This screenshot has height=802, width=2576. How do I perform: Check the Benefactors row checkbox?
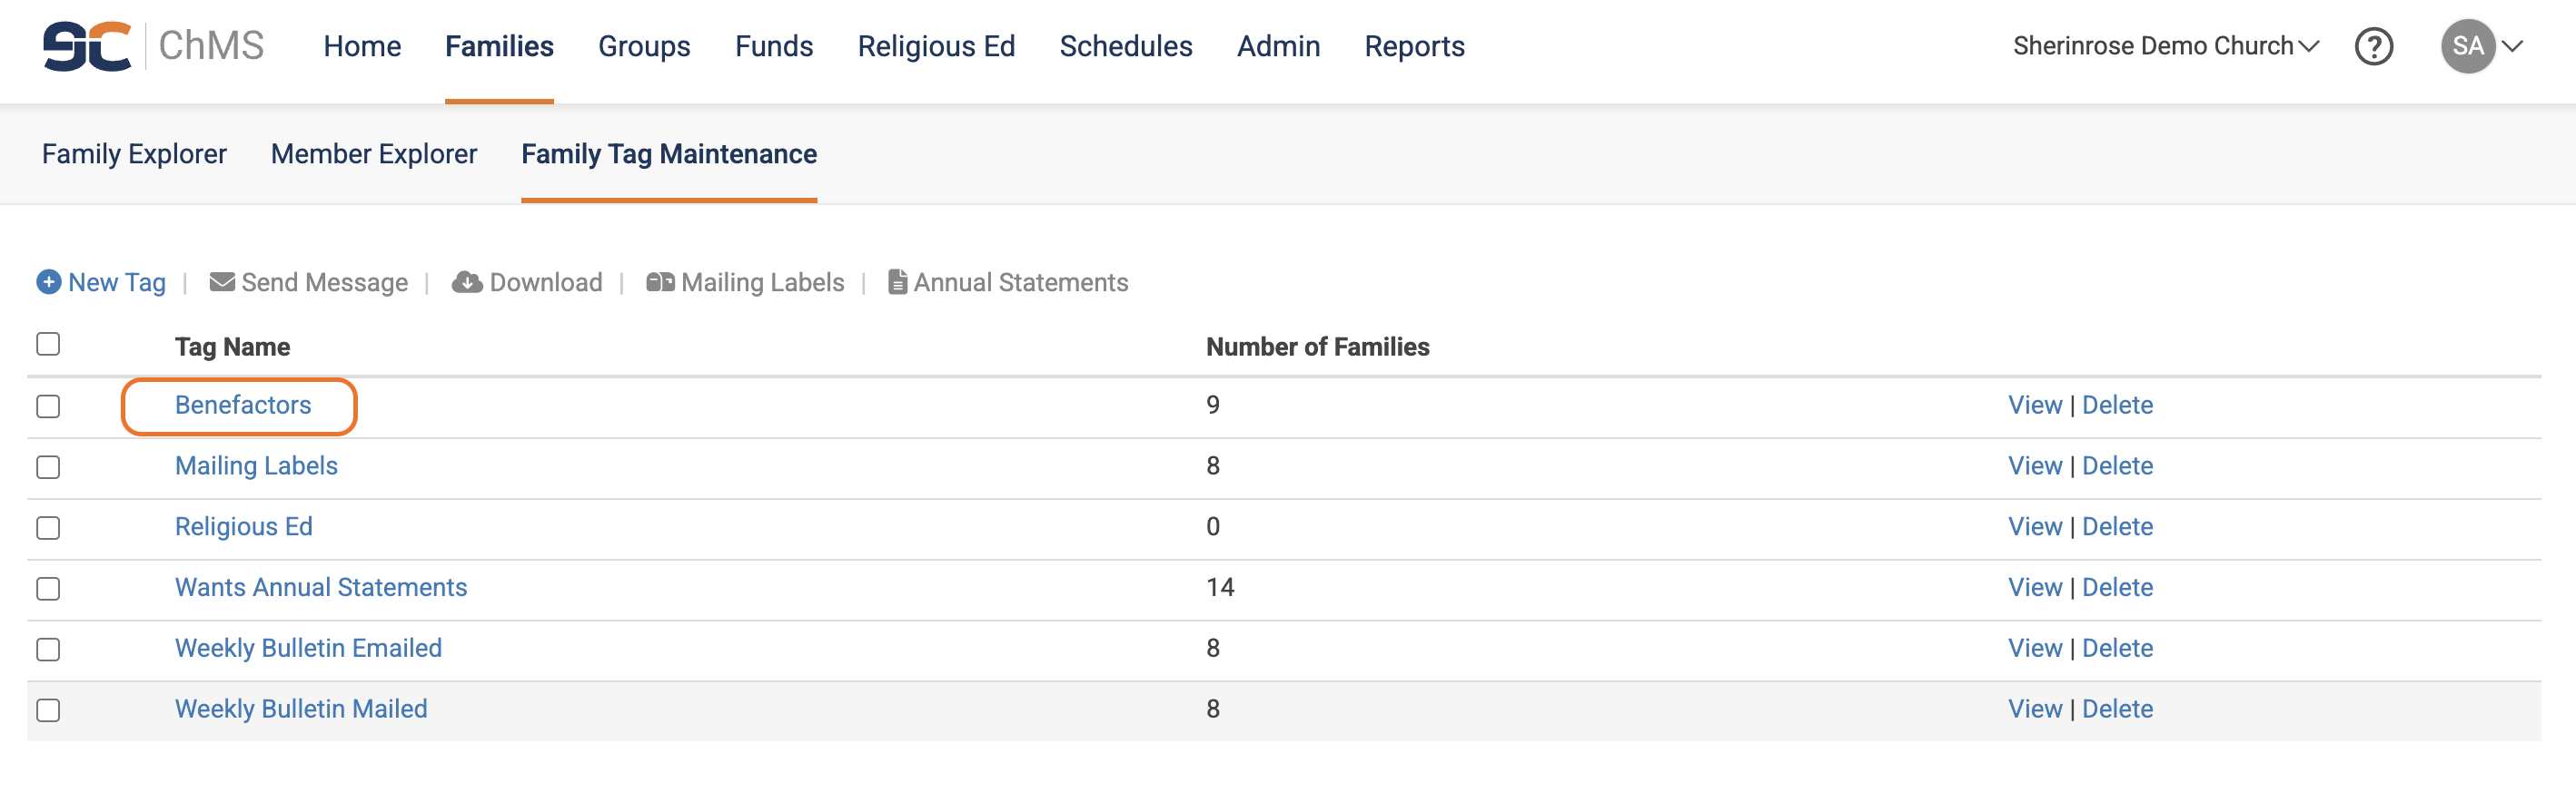[x=48, y=406]
